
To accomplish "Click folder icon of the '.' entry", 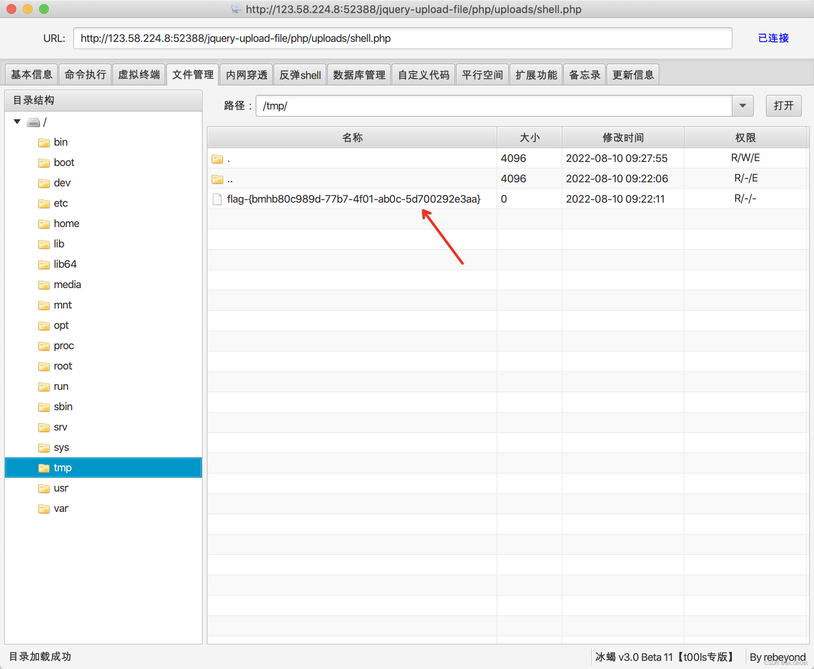I will pos(217,159).
